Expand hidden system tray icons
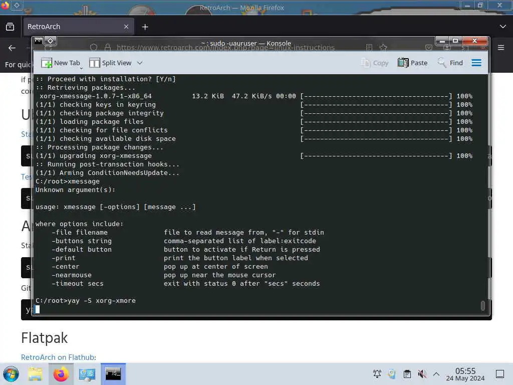The height and width of the screenshot is (385, 513). click(x=436, y=373)
